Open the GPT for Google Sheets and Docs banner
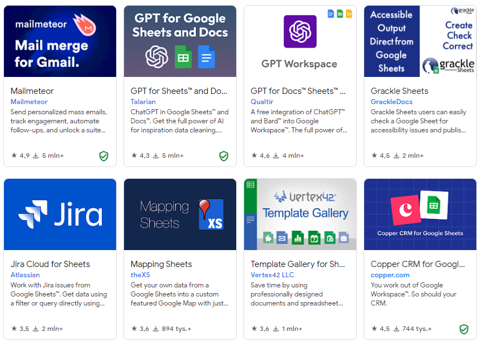This screenshot has width=482, height=344. [180, 41]
